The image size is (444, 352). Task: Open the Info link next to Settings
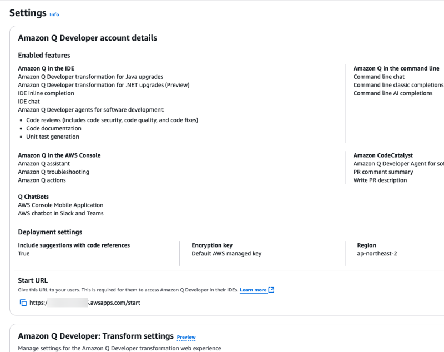(54, 14)
